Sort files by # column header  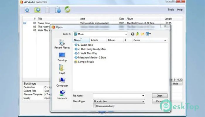click(128, 40)
